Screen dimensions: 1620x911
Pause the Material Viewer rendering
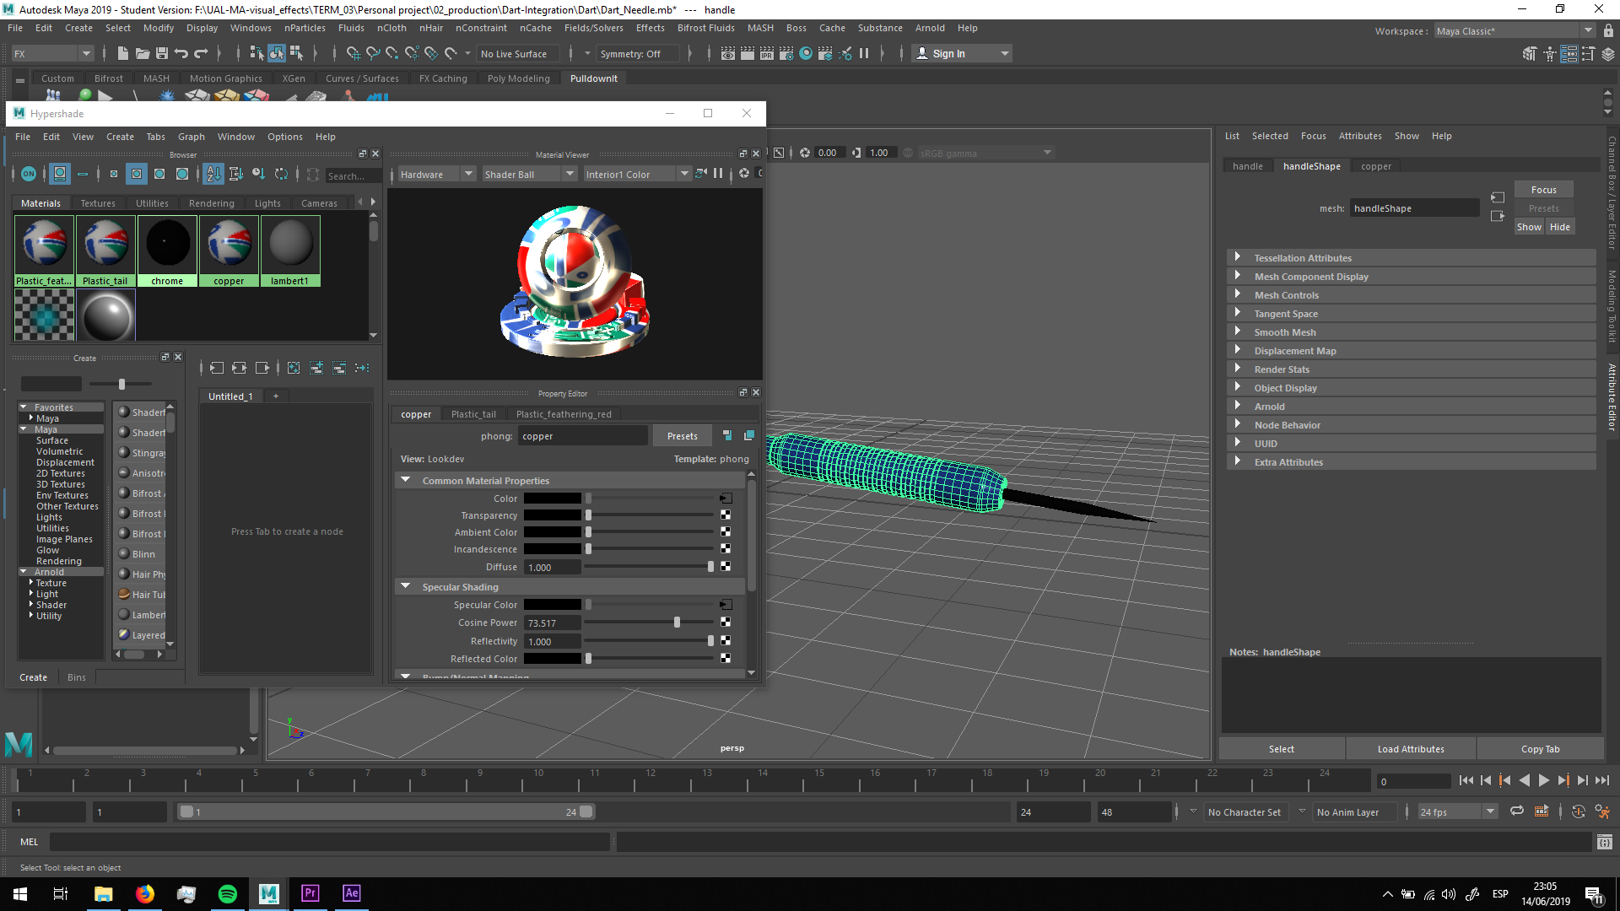tap(718, 174)
